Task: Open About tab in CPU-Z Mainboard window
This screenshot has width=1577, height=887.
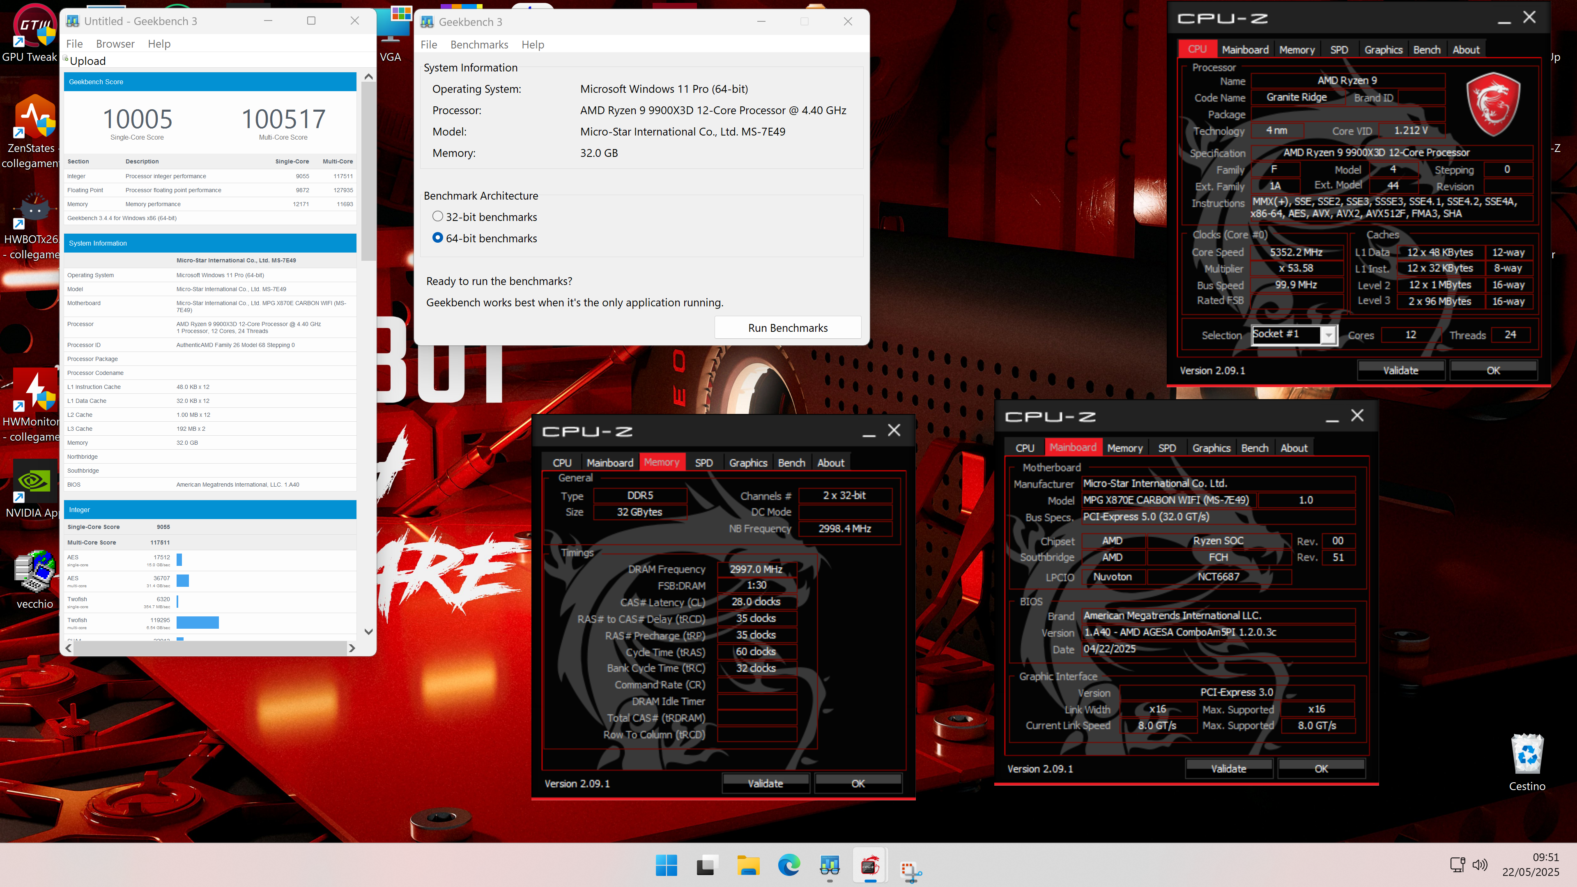Action: pyautogui.click(x=1294, y=448)
